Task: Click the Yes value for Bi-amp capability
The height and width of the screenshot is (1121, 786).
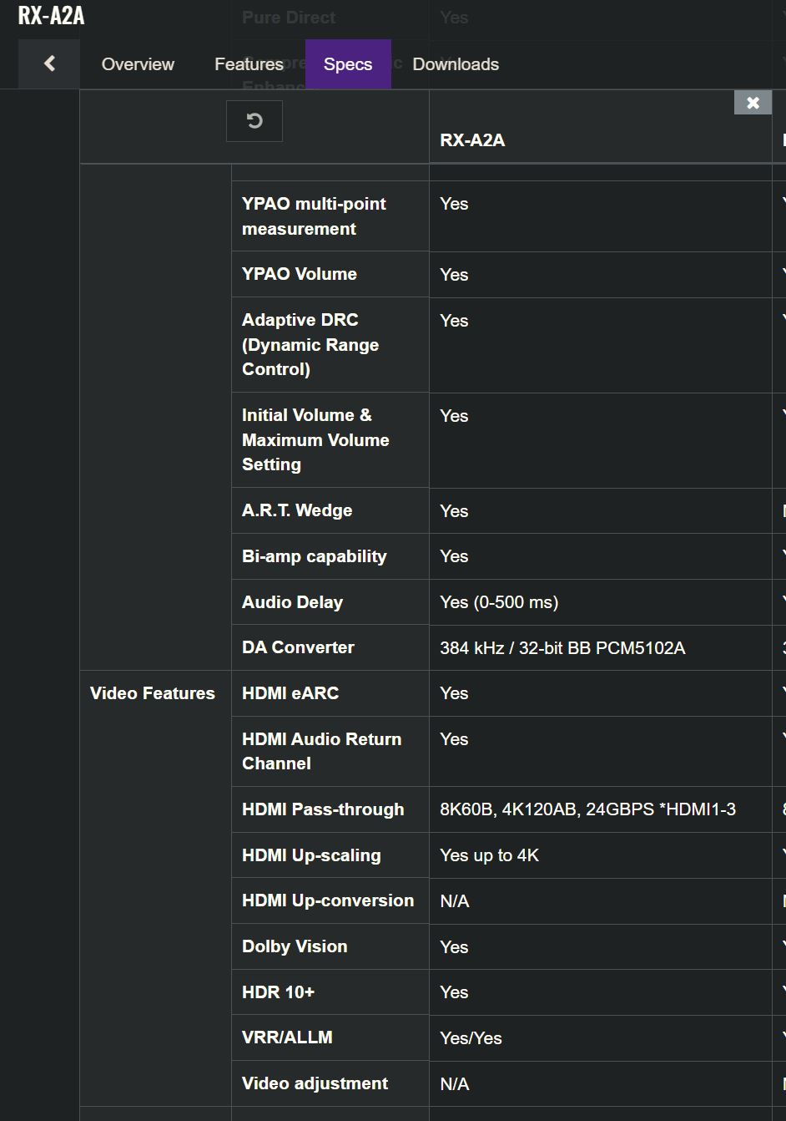Action: pos(454,556)
